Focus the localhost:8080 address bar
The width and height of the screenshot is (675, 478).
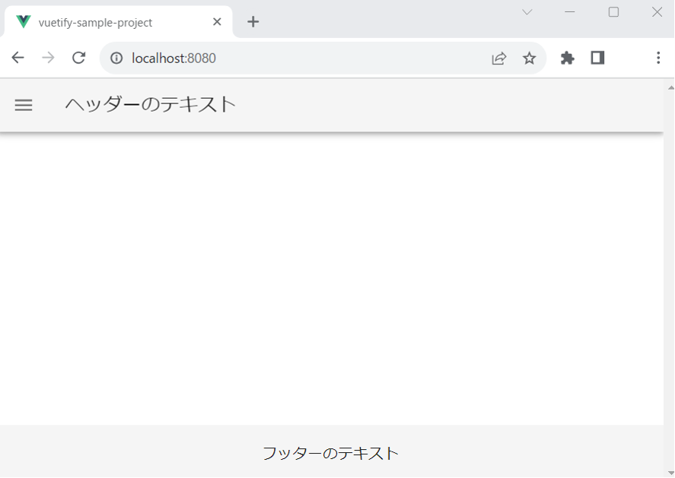click(x=323, y=58)
